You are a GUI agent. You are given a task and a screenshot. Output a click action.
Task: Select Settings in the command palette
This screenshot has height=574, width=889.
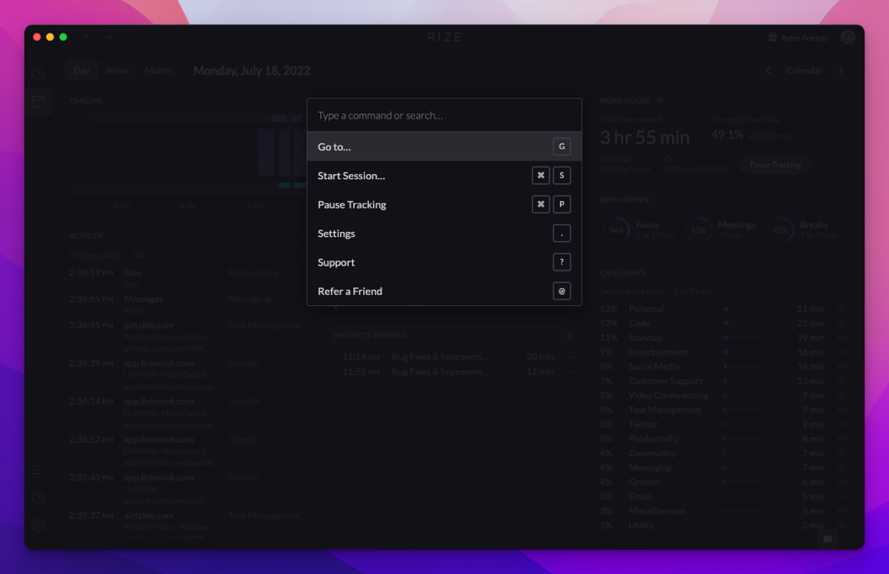(444, 233)
